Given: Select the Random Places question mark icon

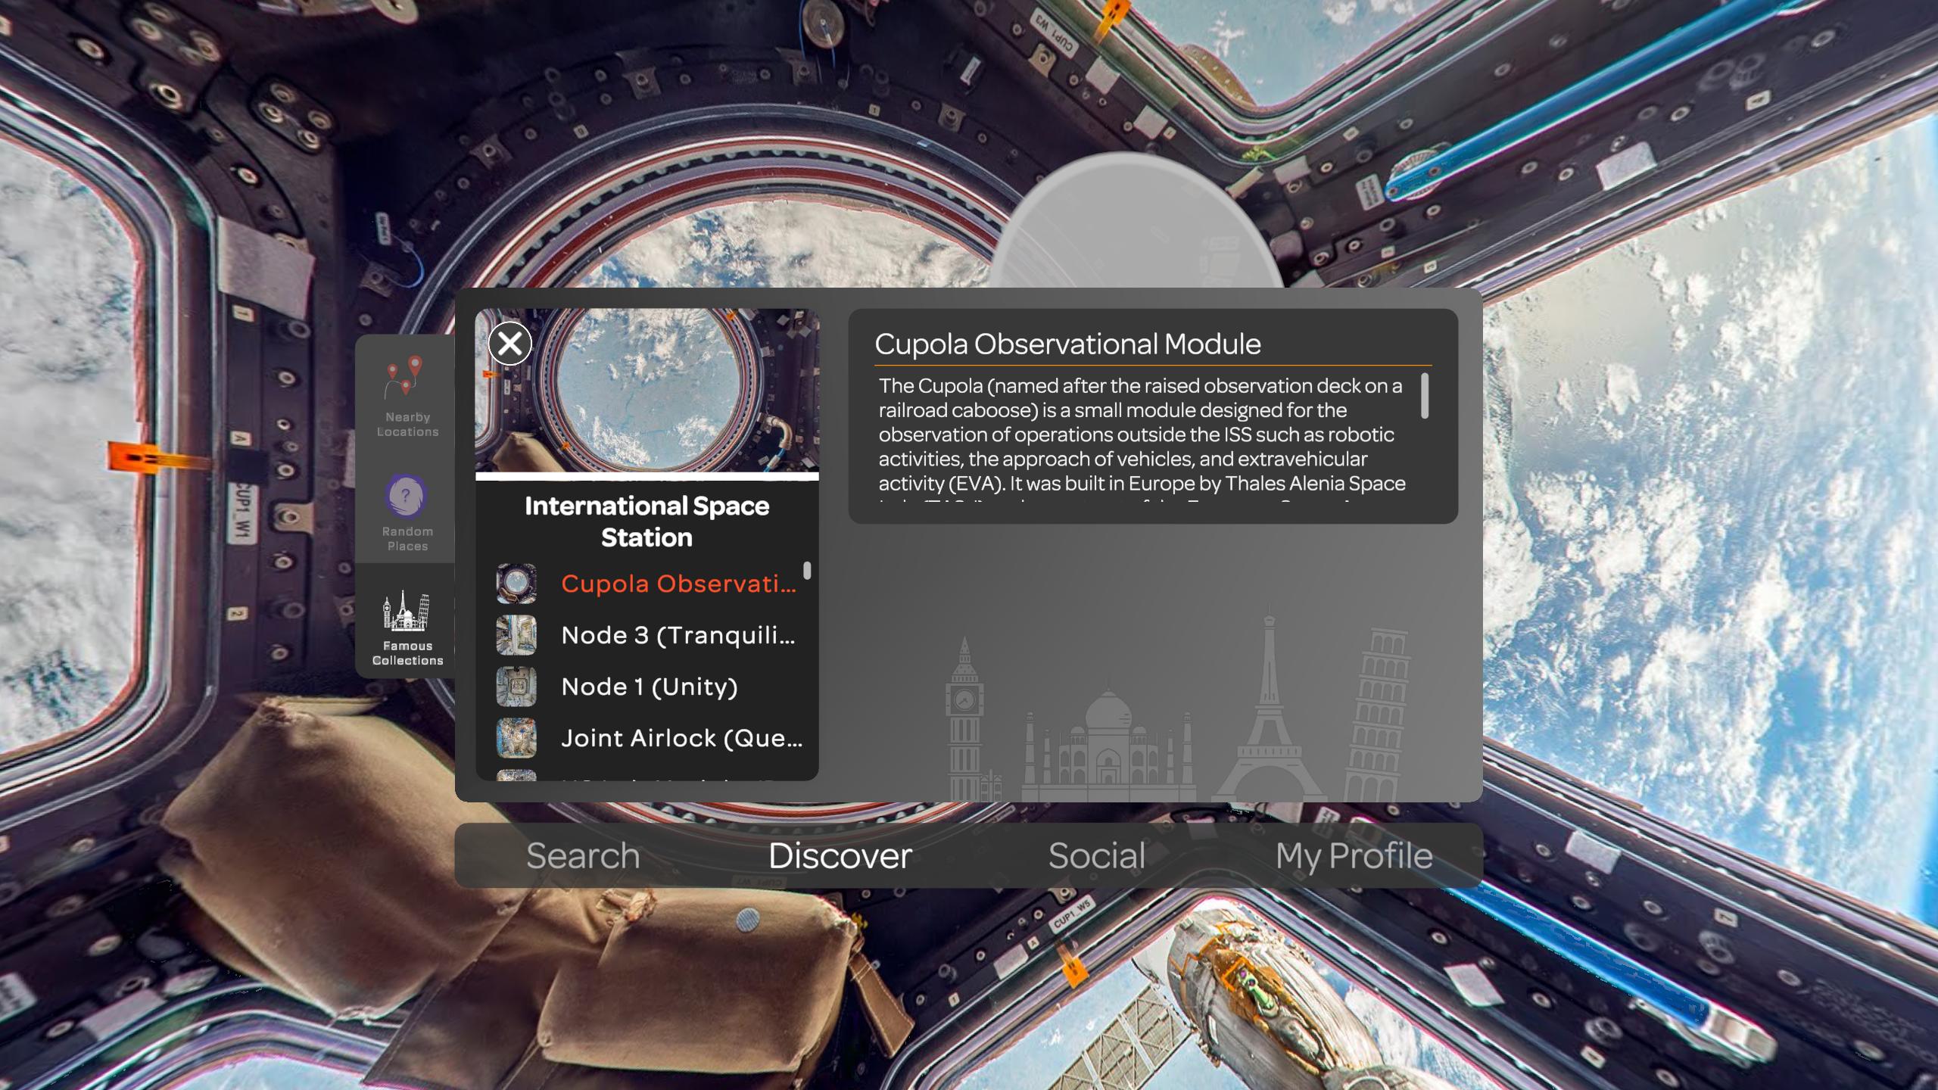Looking at the screenshot, I should tap(406, 497).
